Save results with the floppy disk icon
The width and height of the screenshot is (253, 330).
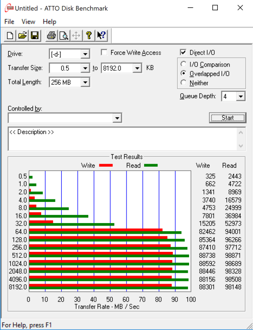[x=35, y=35]
